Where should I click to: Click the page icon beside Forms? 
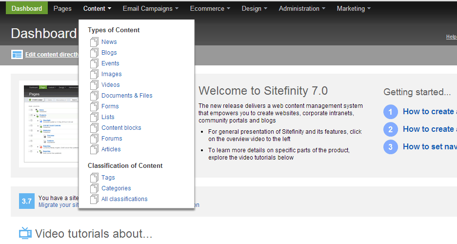(94, 106)
